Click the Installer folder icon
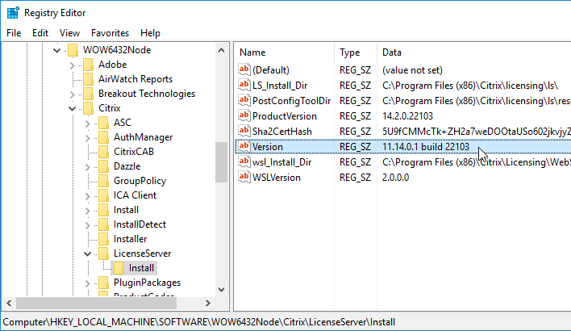This screenshot has width=571, height=331. click(103, 239)
